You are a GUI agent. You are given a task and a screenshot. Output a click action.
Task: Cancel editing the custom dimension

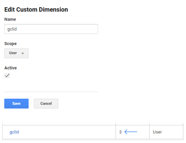pyautogui.click(x=46, y=103)
